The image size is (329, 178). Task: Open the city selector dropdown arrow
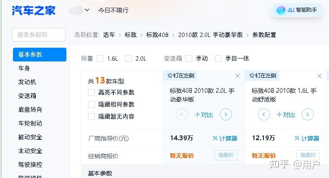click(x=87, y=10)
